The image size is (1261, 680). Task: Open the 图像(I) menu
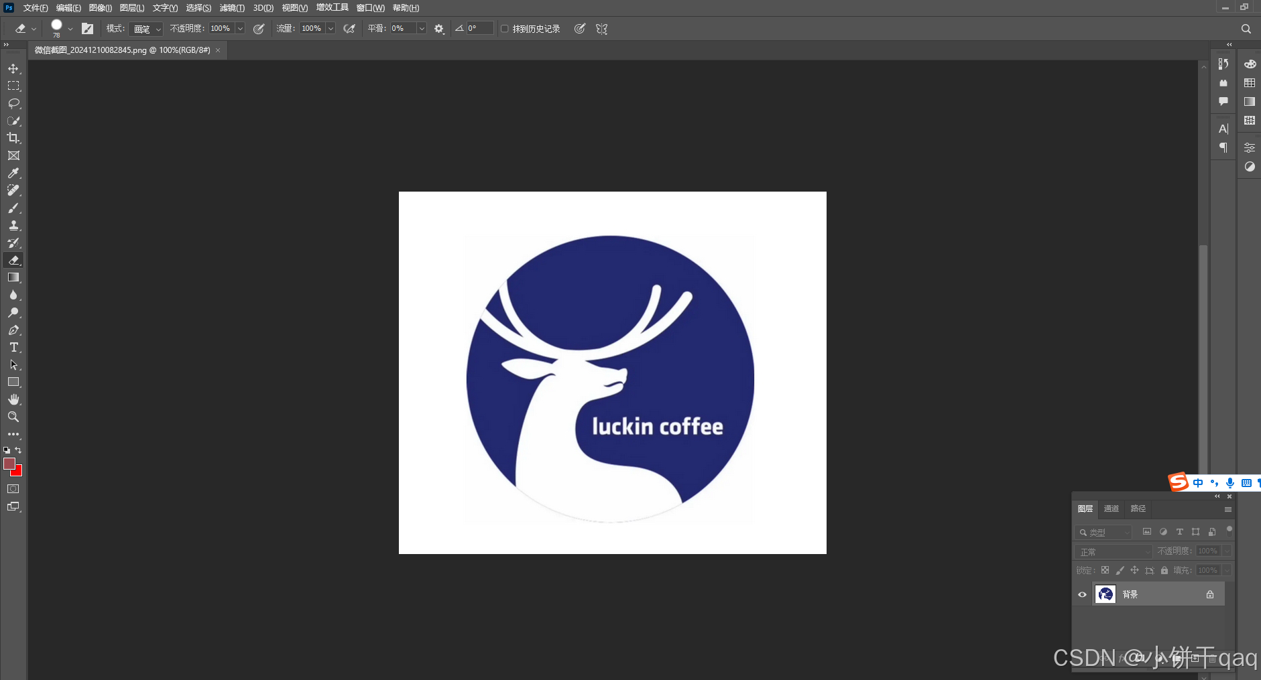pos(101,8)
